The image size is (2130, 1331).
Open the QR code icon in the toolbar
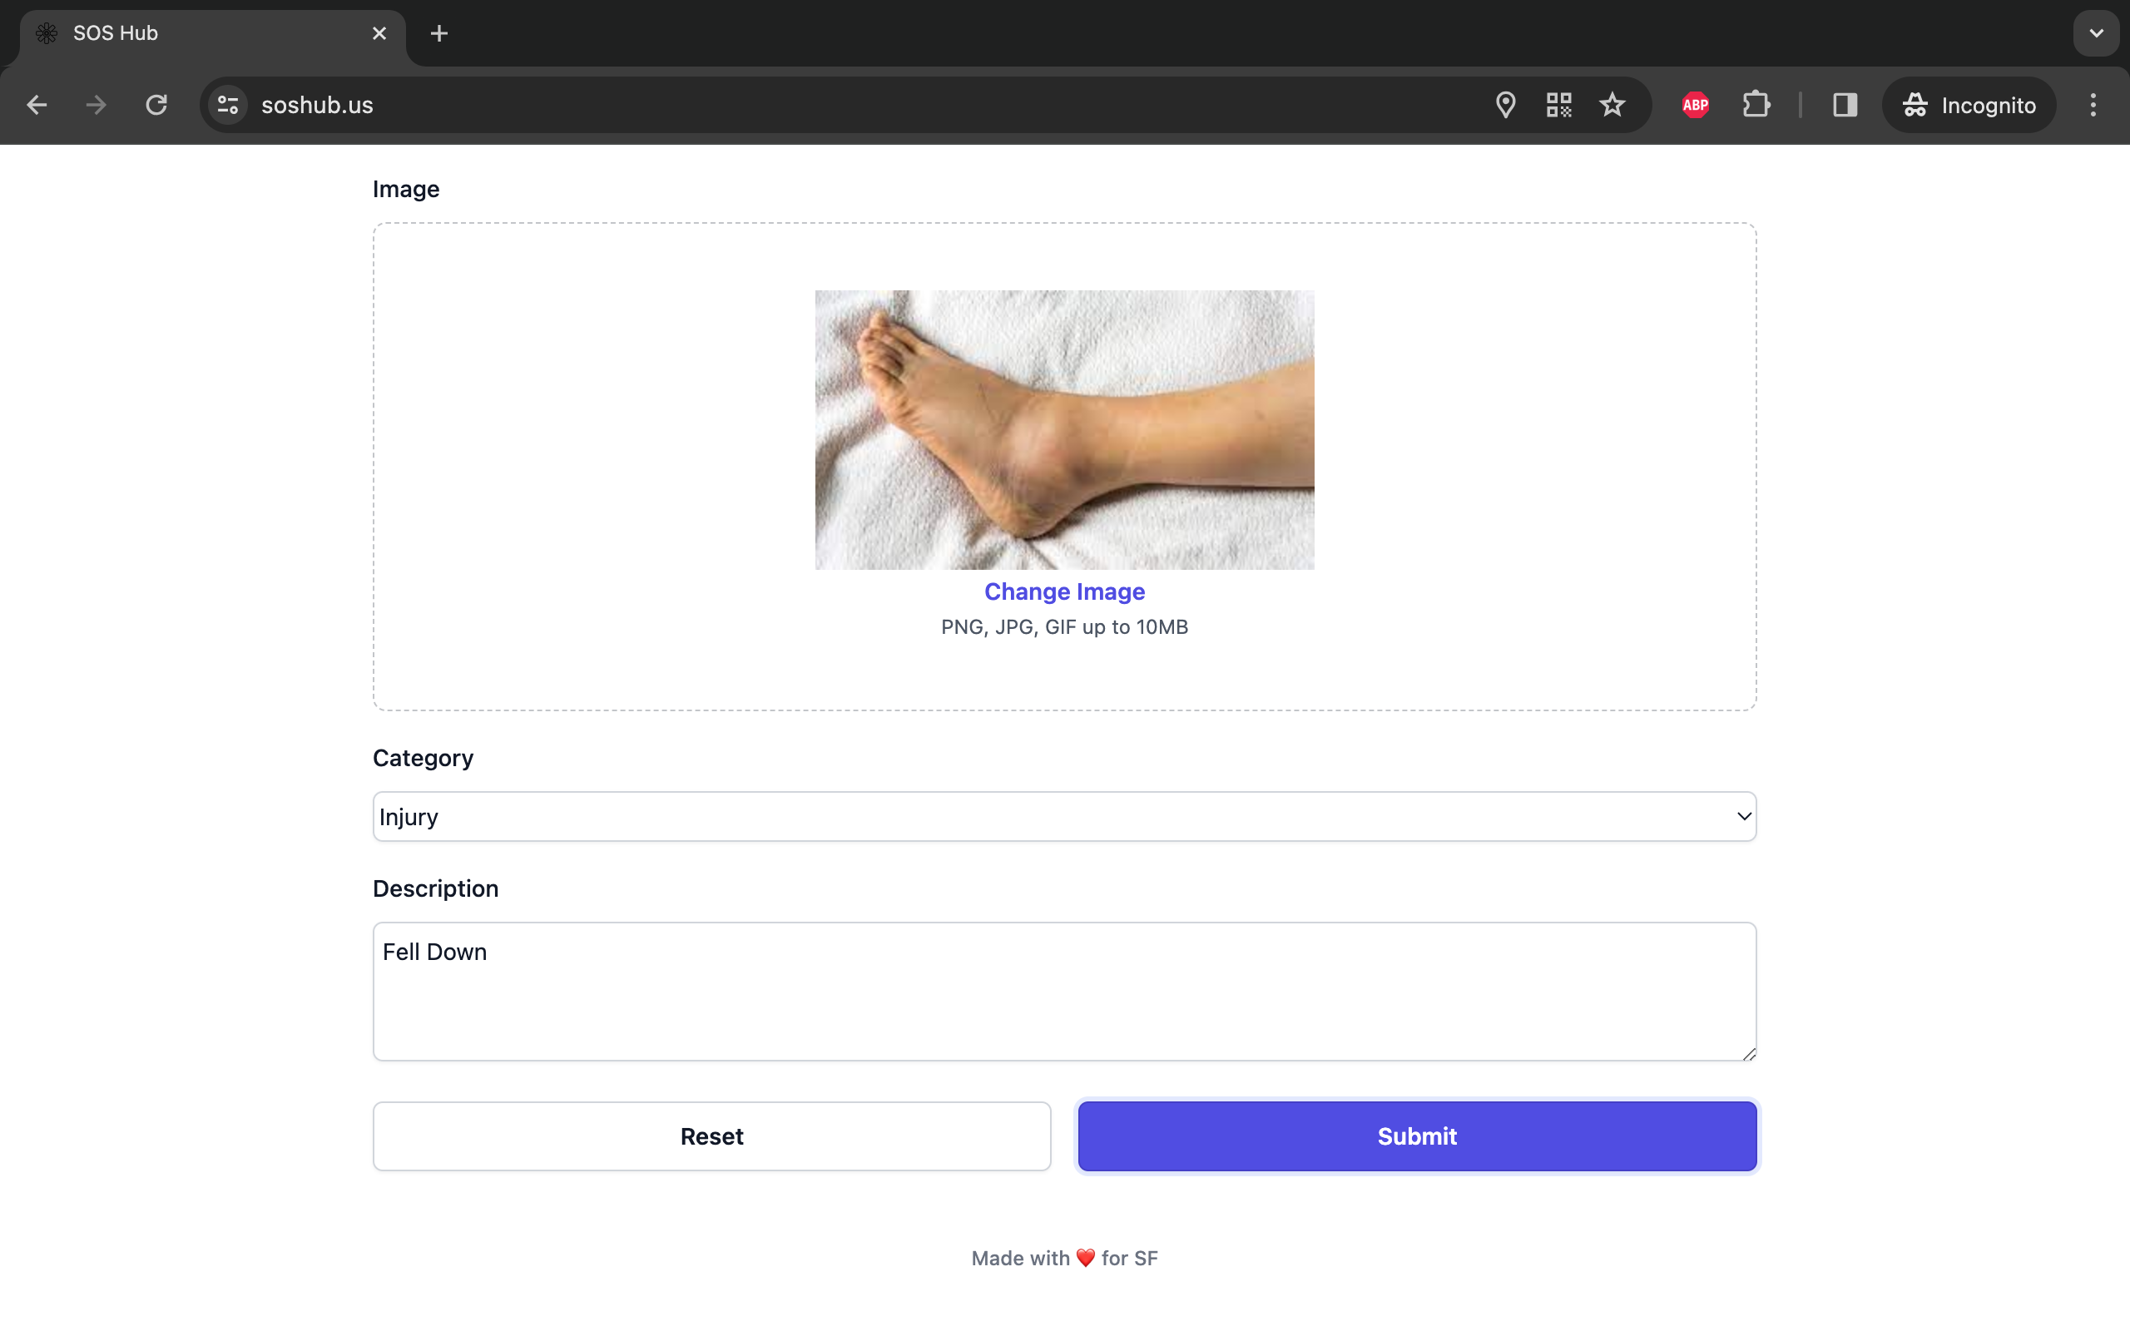click(1558, 105)
